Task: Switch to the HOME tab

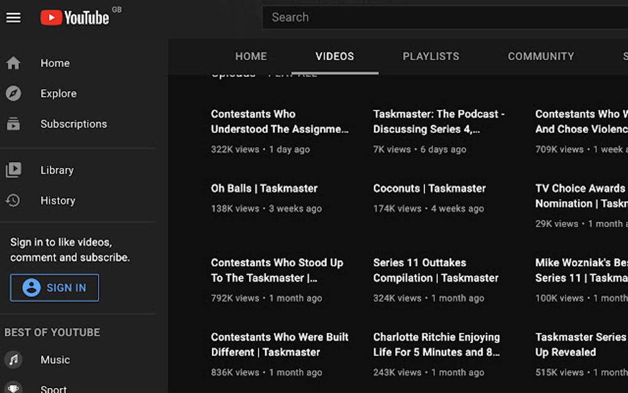Action: click(251, 56)
